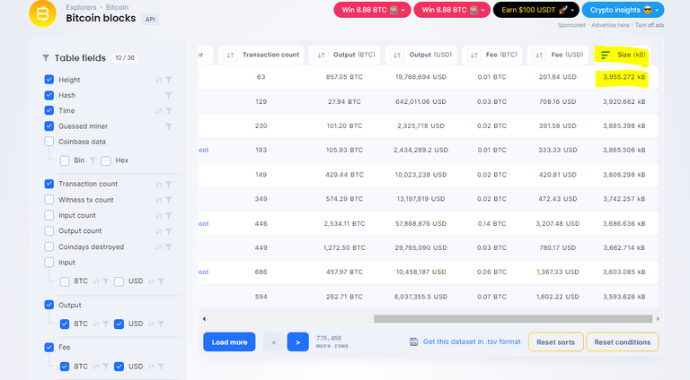Click the scrollbar right arrow under table
Screen dimensions: 690x380
point(658,319)
